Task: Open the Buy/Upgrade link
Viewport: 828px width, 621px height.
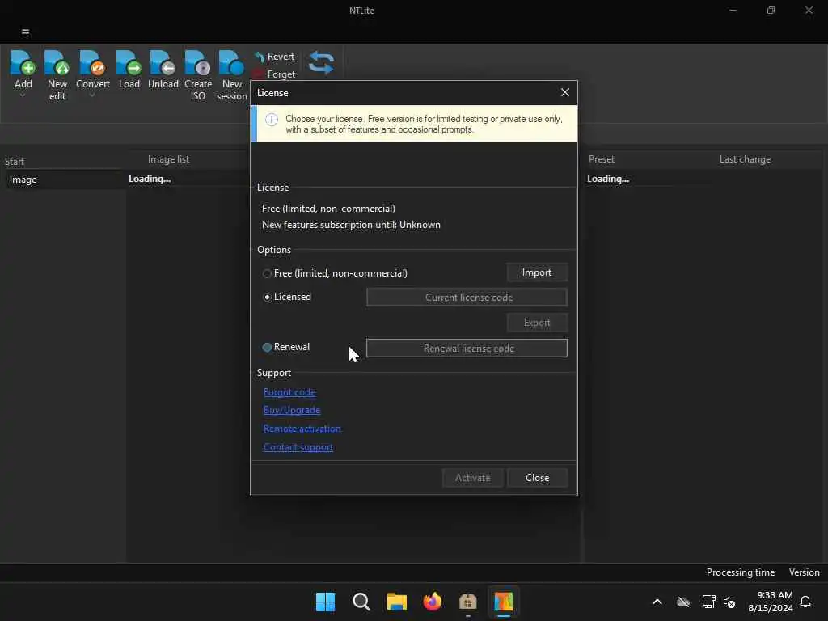Action: click(x=291, y=410)
